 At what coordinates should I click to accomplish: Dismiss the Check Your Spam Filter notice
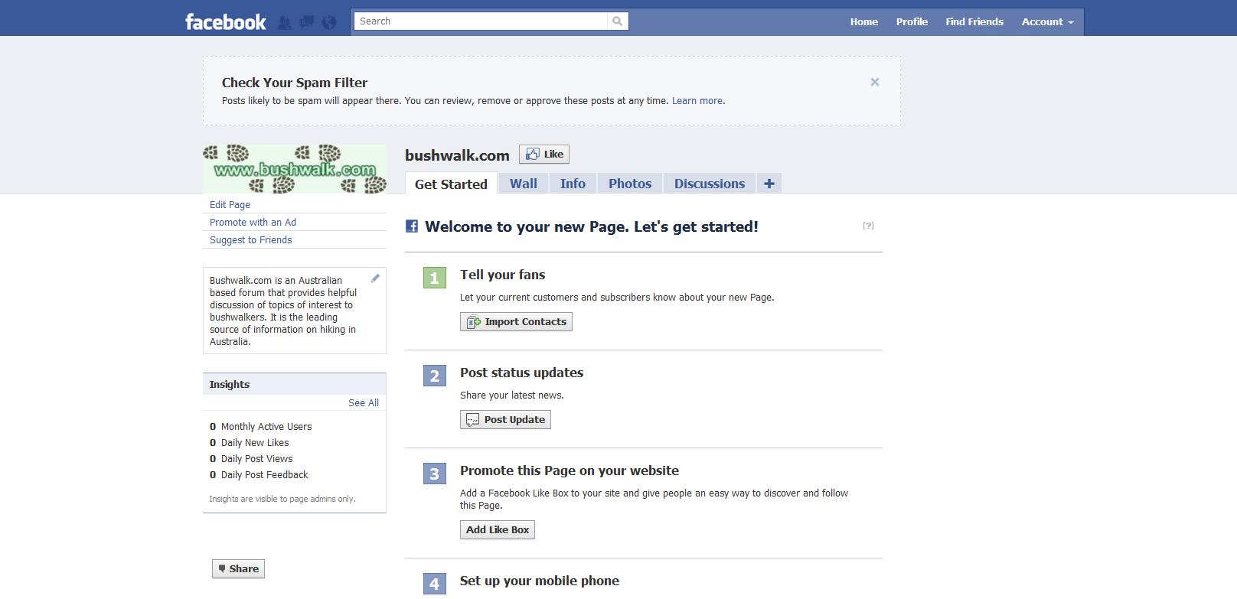coord(875,82)
